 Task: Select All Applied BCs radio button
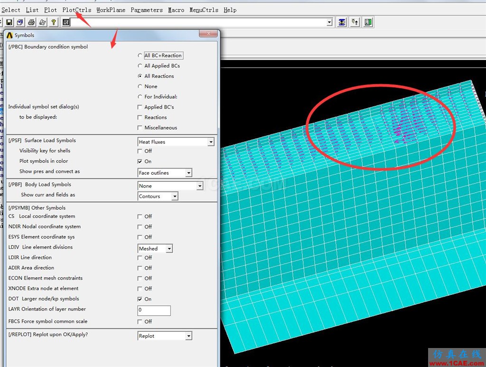tap(140, 66)
